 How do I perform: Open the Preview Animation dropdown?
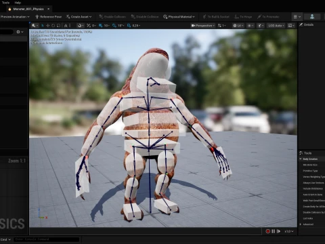point(15,17)
